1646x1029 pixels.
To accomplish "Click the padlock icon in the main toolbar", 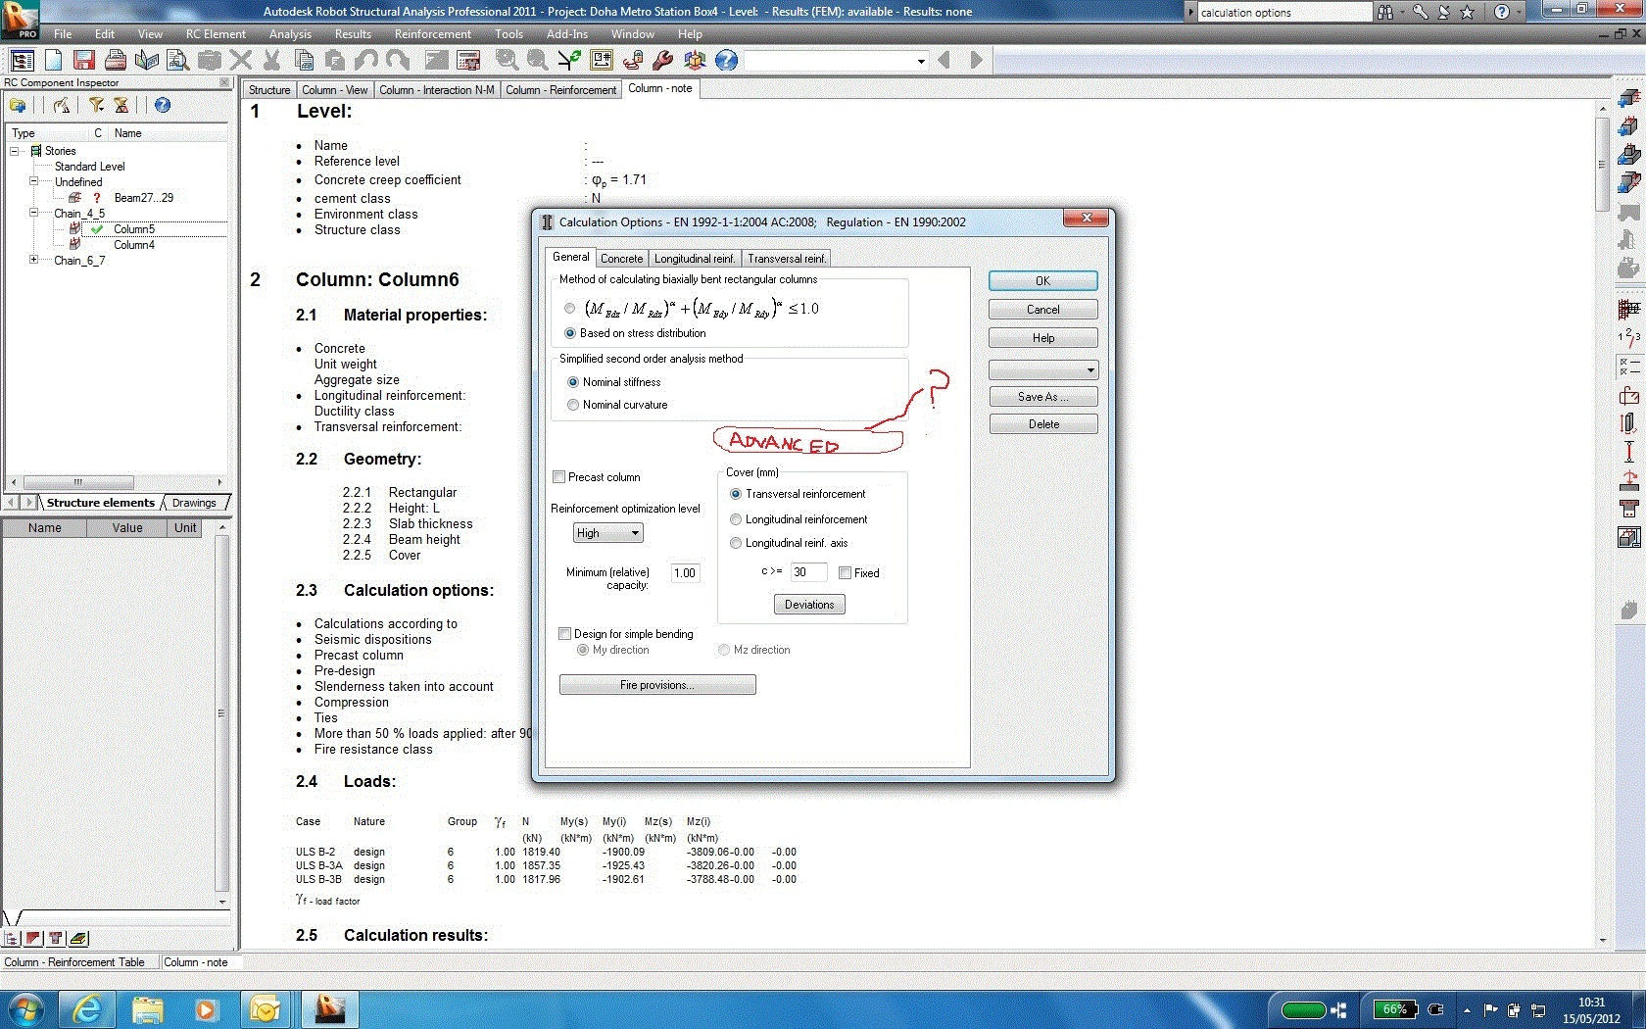I will click(632, 60).
